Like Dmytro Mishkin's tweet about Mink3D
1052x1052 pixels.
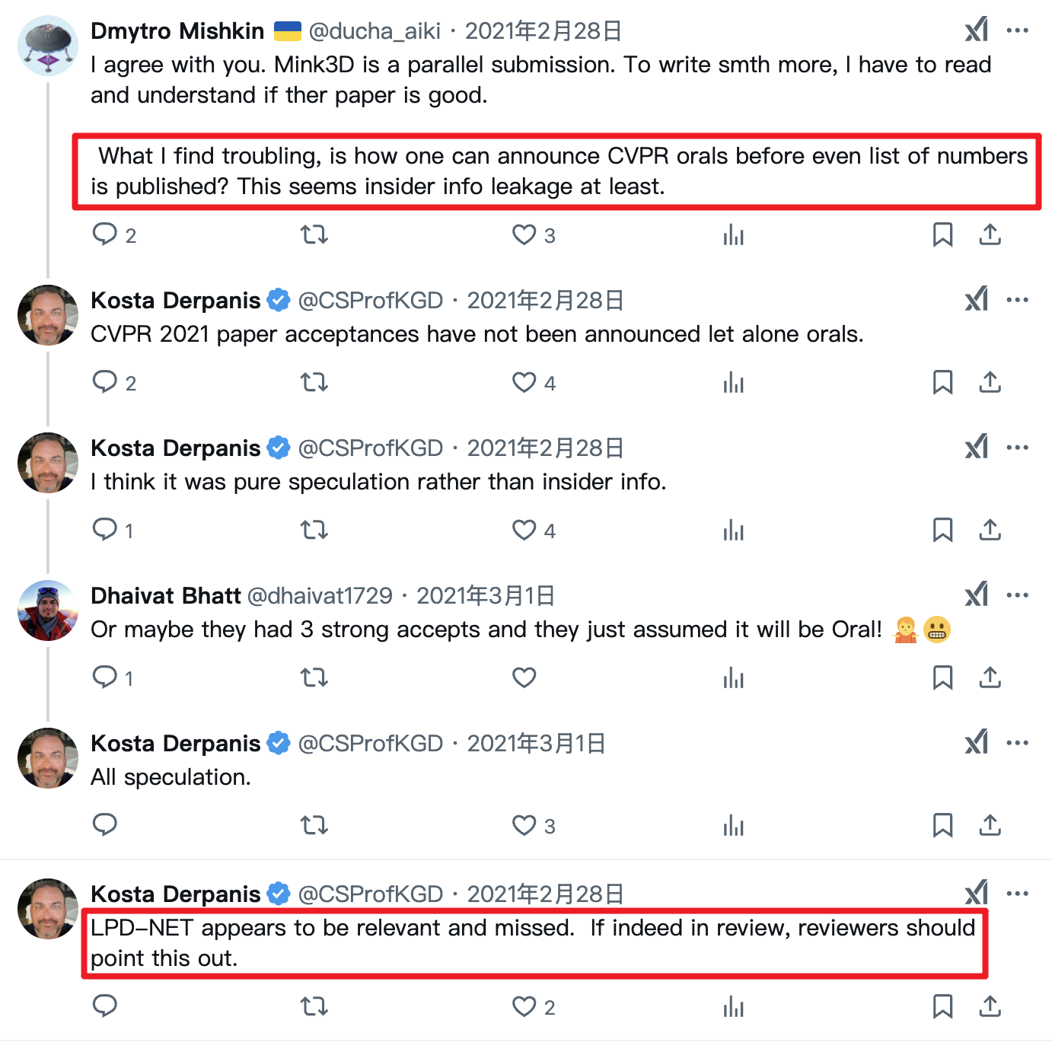click(x=524, y=234)
